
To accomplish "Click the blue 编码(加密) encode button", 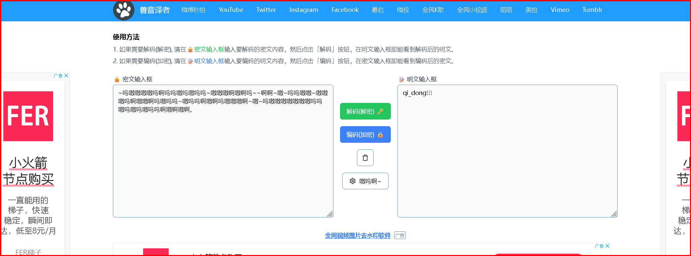I will [x=365, y=134].
